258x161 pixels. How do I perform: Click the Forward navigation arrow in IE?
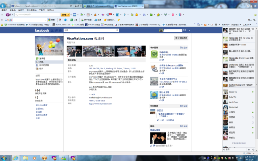tap(8, 6)
